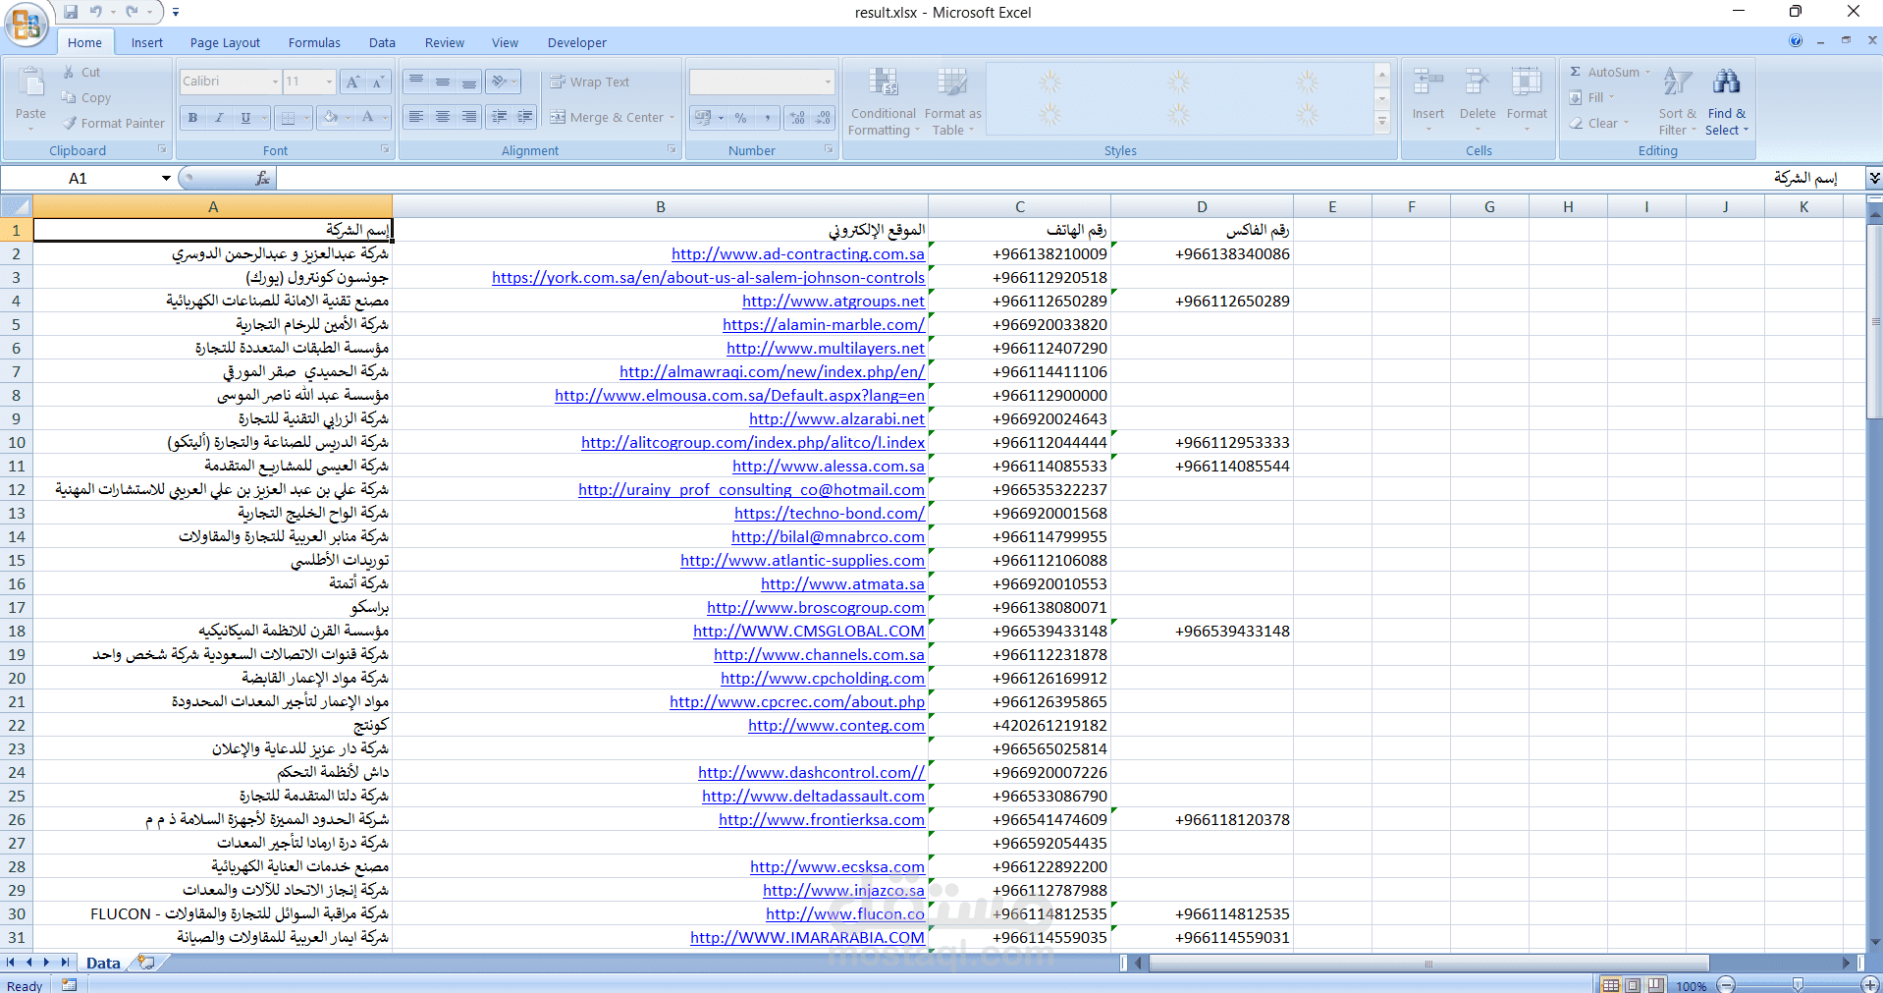
Task: Open the Font dialog launcher
Action: tap(385, 149)
